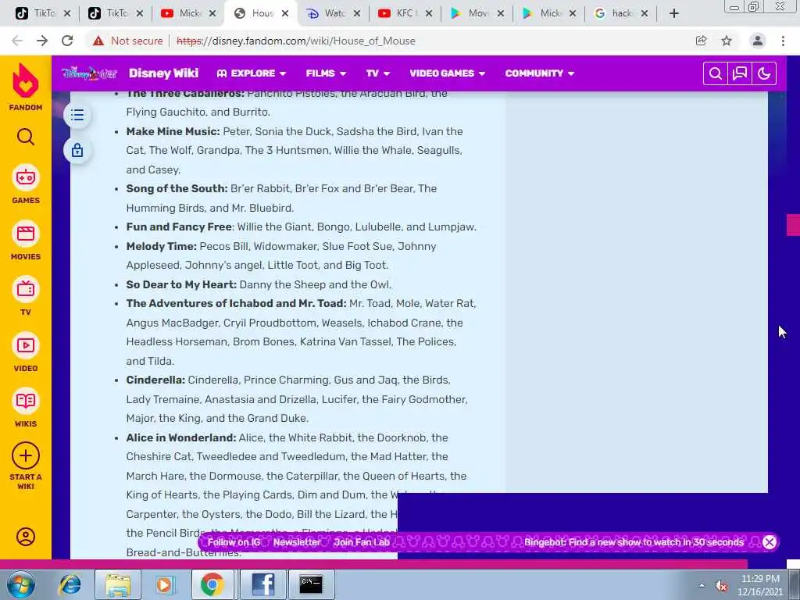This screenshot has height=600, width=800.
Task: Toggle dark theme with the moon icon
Action: point(764,73)
